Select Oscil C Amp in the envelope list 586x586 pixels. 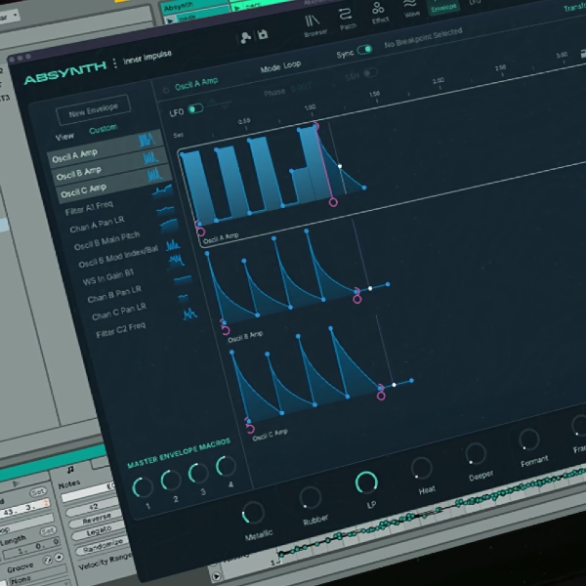click(113, 185)
